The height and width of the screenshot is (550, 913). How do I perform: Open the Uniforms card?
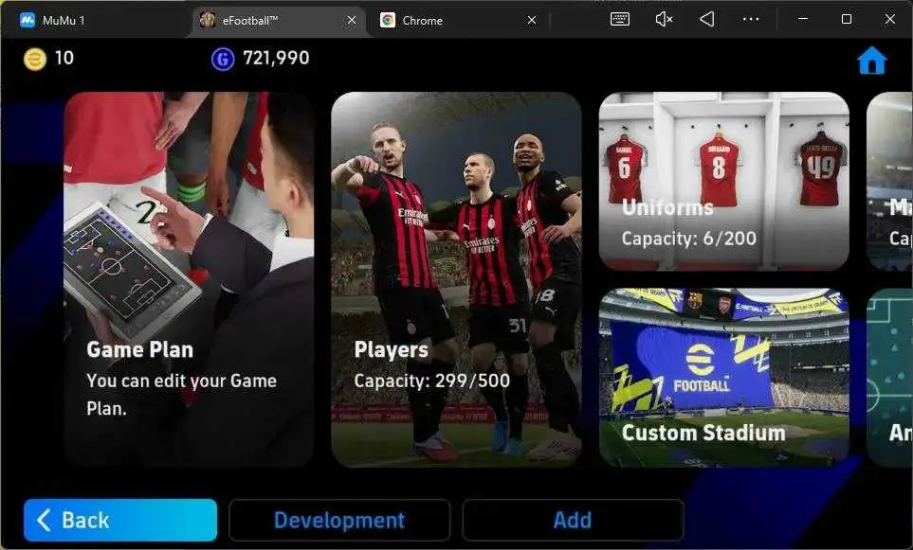pos(724,182)
